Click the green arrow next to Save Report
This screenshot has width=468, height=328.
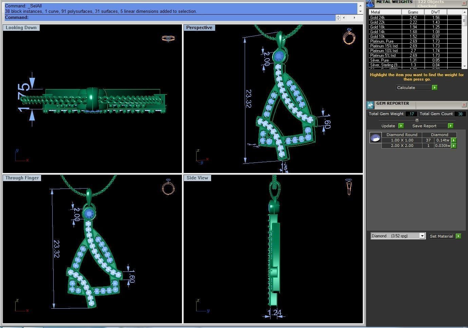(450, 126)
